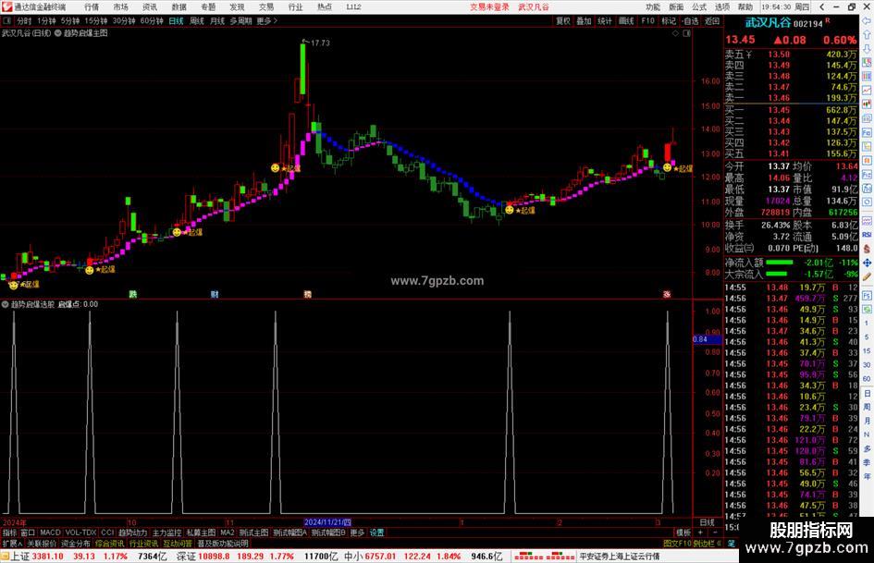Click 叠加 overlay button
The height and width of the screenshot is (563, 874).
(x=584, y=20)
